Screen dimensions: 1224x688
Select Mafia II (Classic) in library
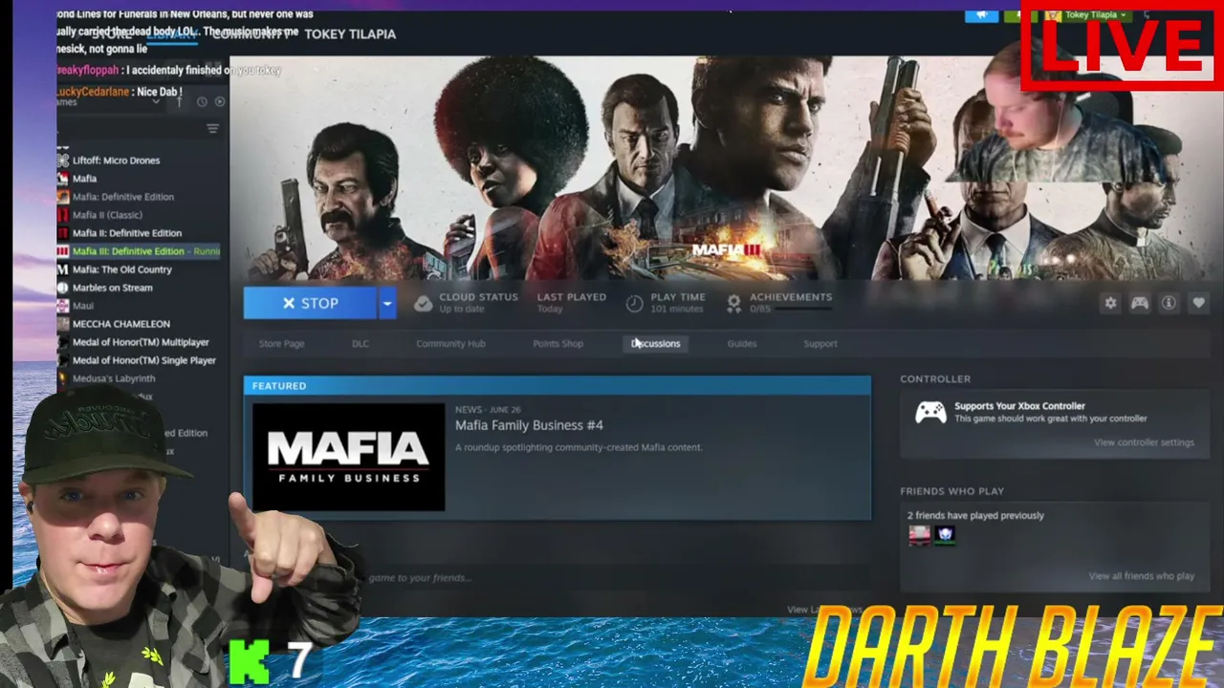tap(107, 215)
